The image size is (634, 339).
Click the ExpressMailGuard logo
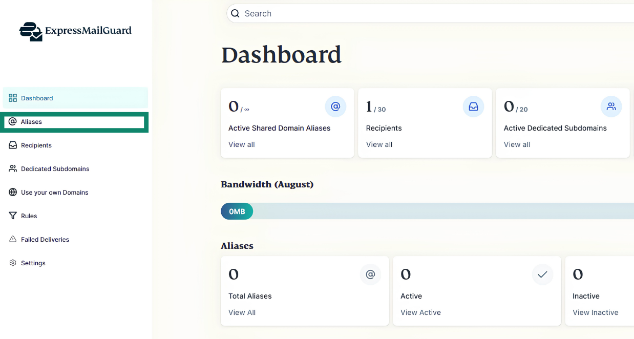[75, 31]
